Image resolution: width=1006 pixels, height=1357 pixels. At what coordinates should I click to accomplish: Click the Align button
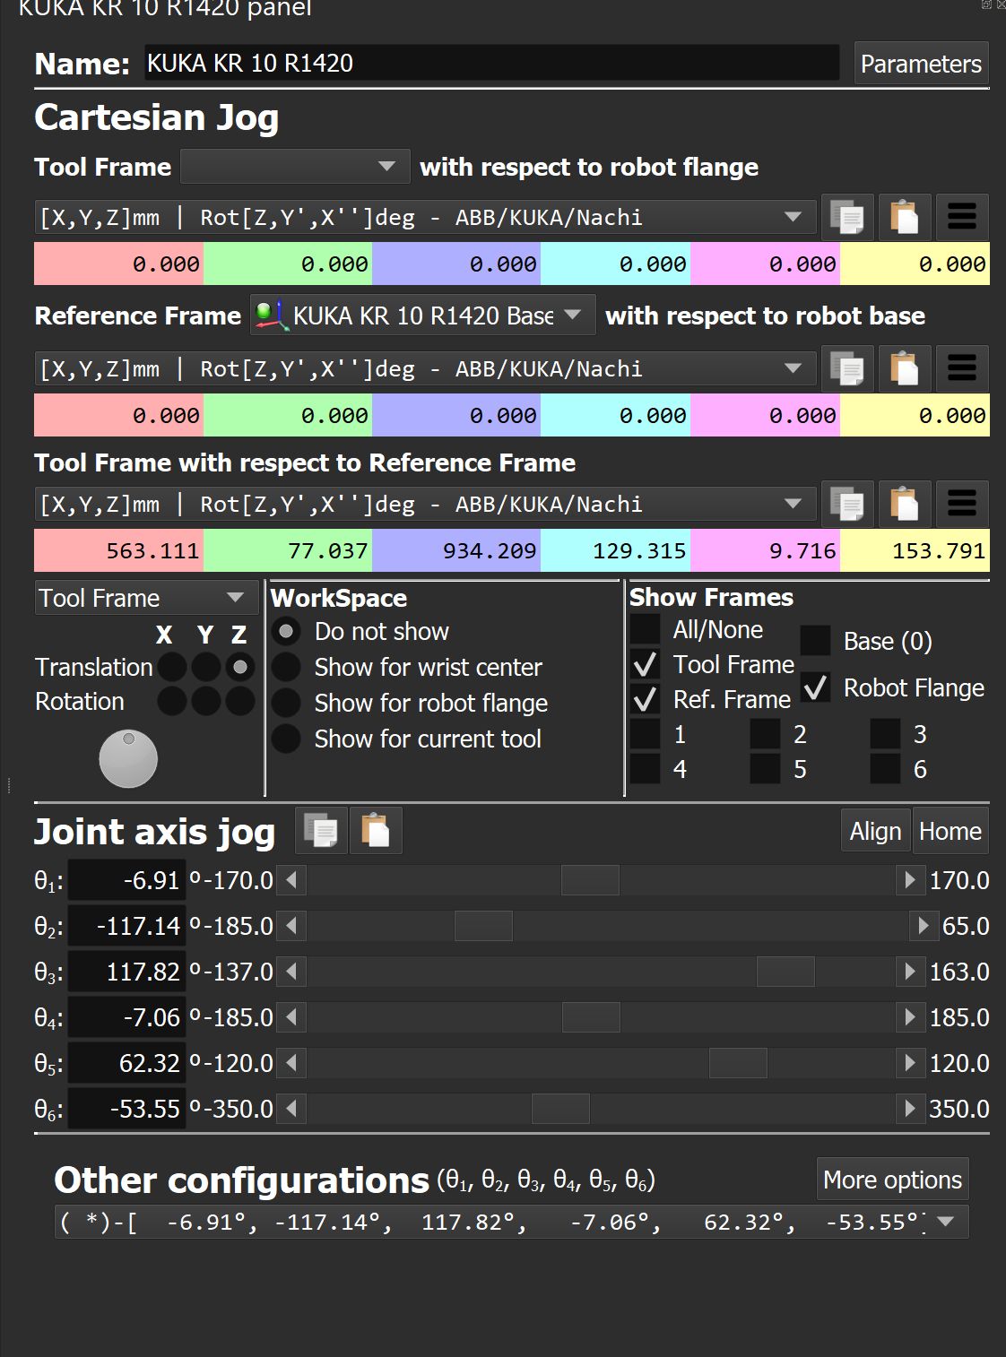coord(875,831)
